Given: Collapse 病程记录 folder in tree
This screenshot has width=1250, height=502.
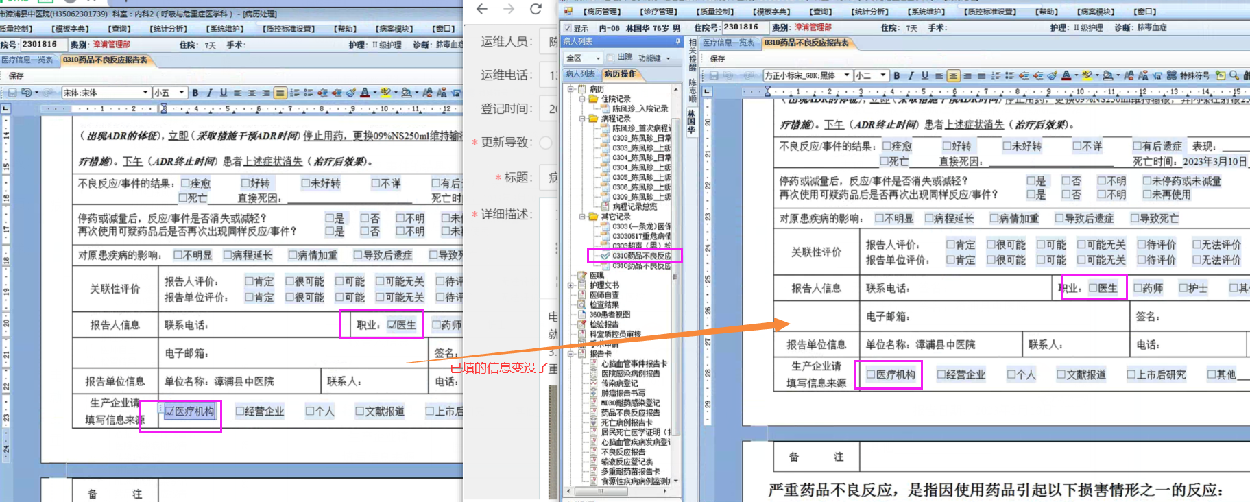Looking at the screenshot, I should tap(582, 119).
